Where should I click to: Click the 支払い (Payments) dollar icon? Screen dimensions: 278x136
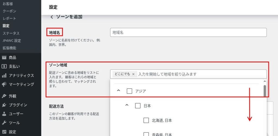coord(4,66)
